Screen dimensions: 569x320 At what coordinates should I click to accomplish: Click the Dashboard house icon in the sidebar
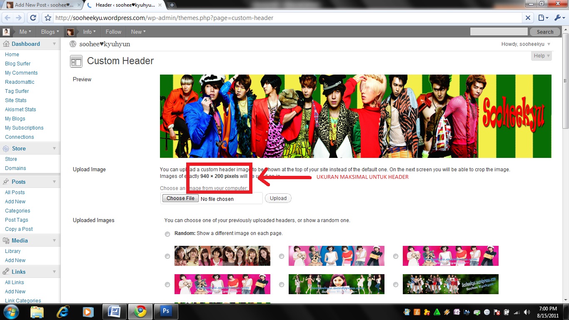click(6, 44)
